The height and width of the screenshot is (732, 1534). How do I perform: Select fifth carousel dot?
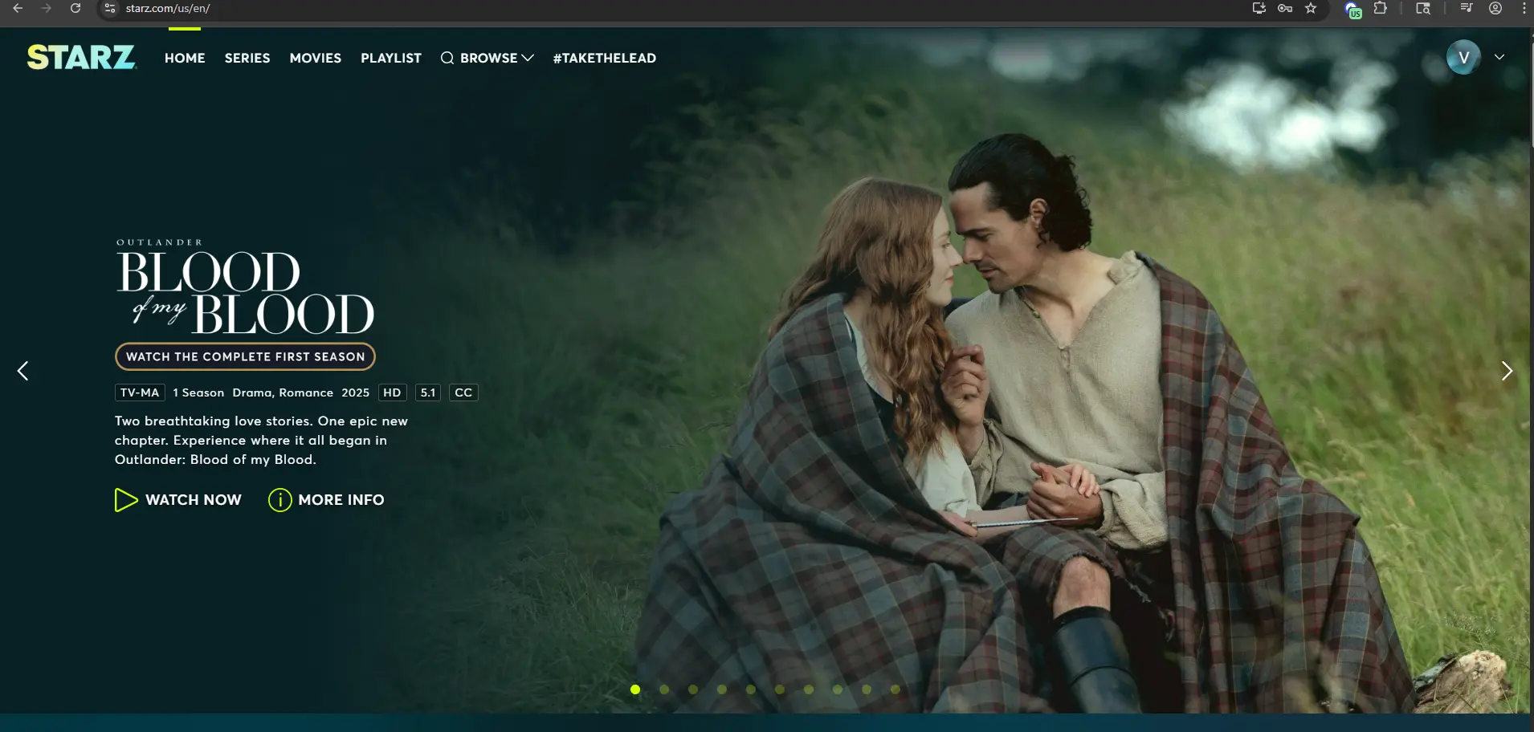click(x=751, y=689)
